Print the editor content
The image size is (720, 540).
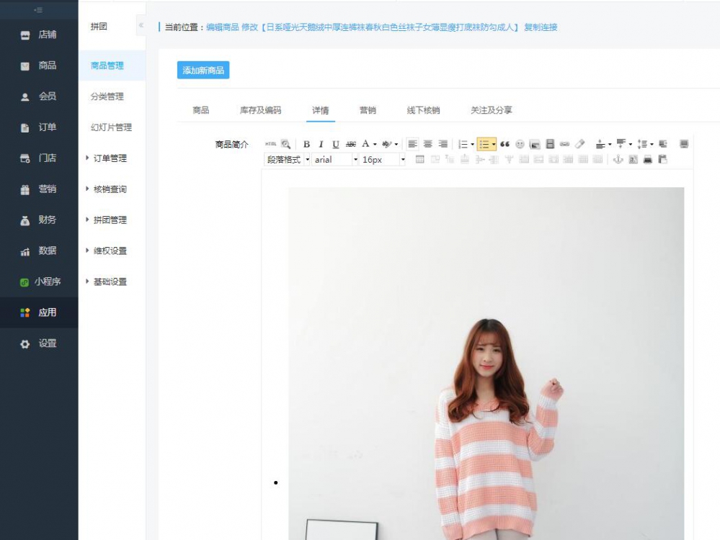click(647, 159)
